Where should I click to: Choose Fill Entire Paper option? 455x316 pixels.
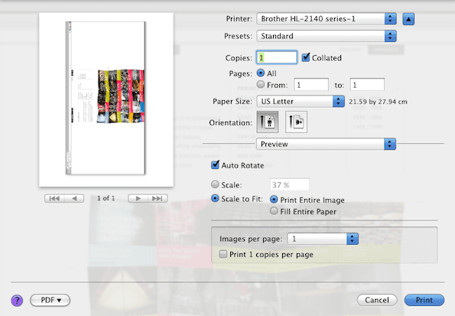coord(274,211)
